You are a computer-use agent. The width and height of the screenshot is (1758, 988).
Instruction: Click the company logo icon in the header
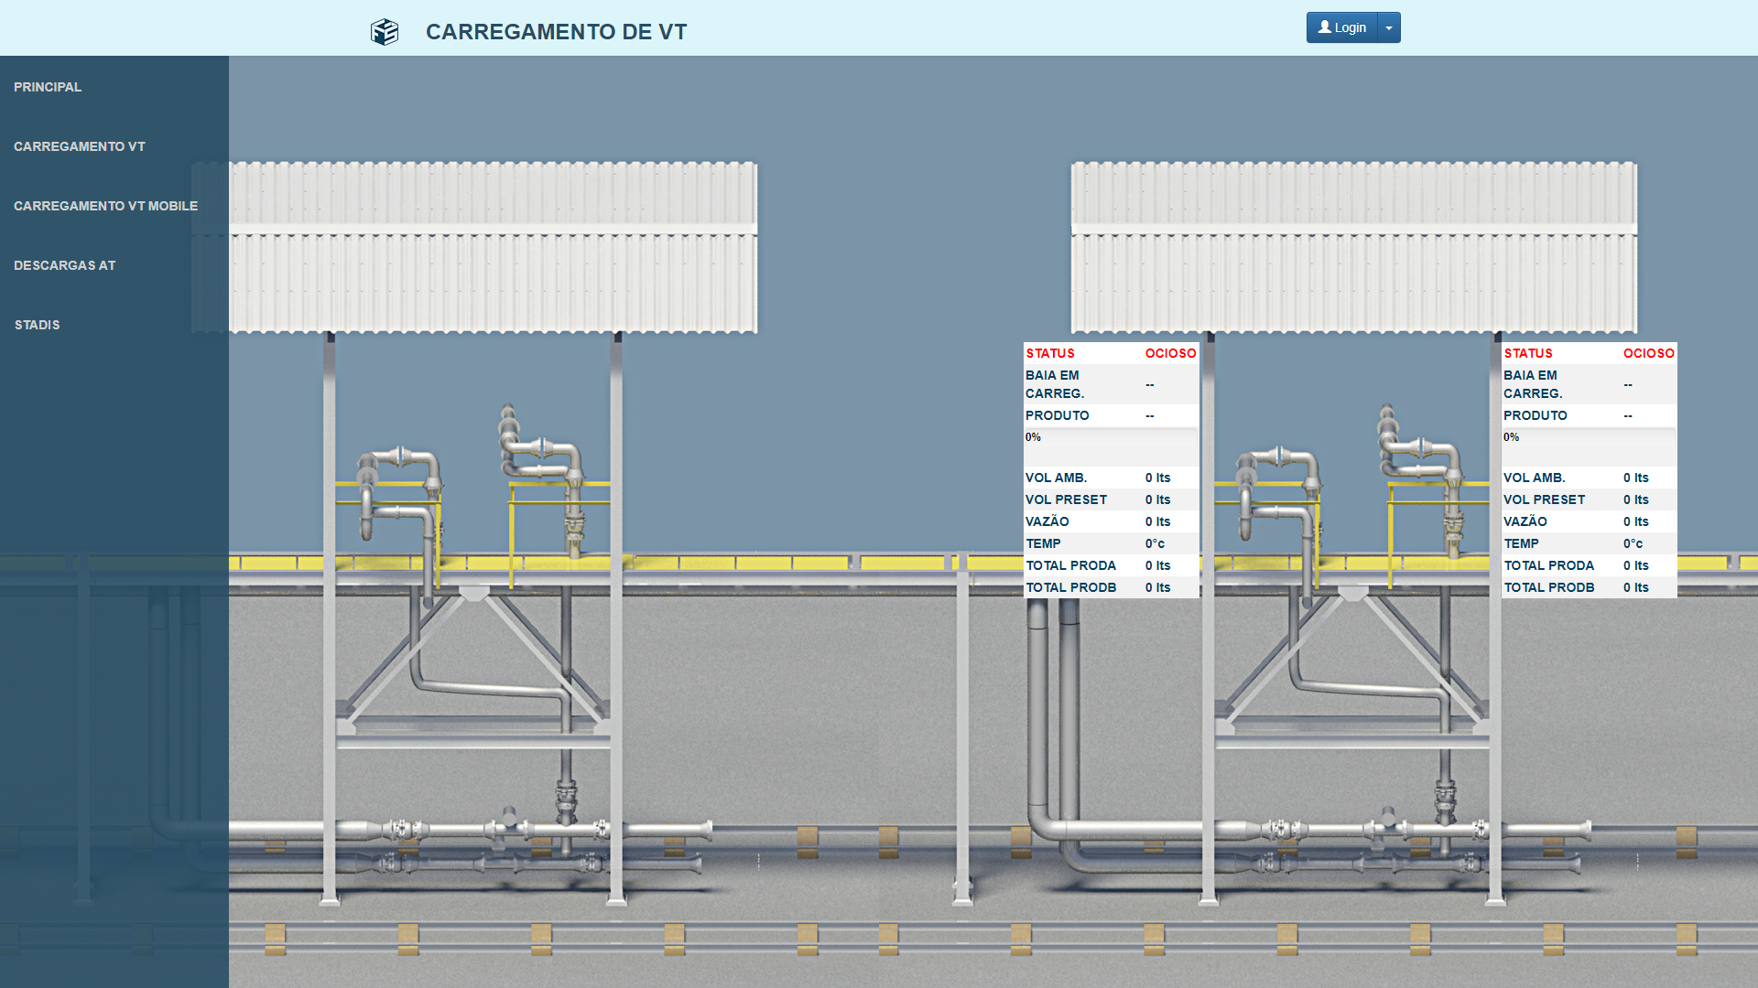(385, 32)
